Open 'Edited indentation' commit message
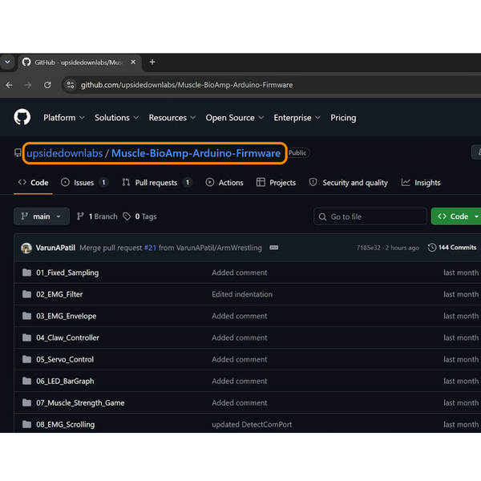The image size is (481, 481). 242,294
